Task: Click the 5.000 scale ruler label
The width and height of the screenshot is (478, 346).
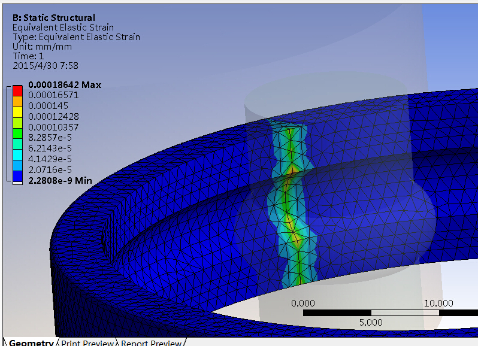Action: point(371,322)
